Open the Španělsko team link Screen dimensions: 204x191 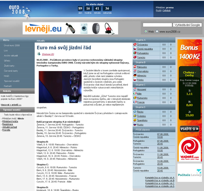point(142,120)
